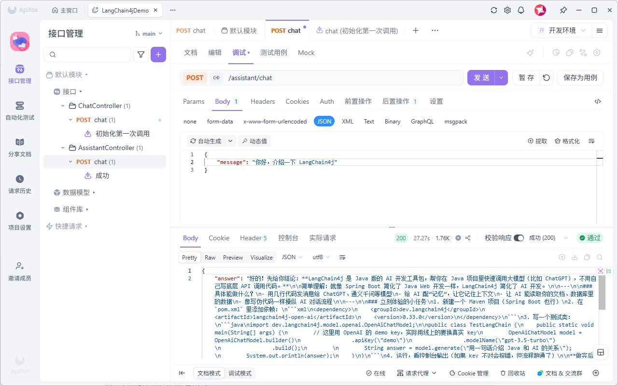
Task: Click the reset icon next to 暂存
Action: click(547, 78)
